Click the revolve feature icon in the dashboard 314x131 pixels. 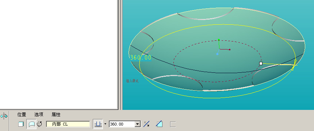pos(4,116)
